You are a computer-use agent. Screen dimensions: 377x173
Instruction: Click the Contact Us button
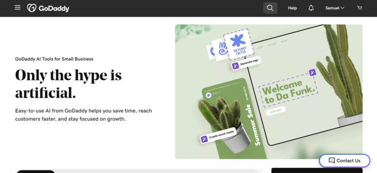[344, 160]
